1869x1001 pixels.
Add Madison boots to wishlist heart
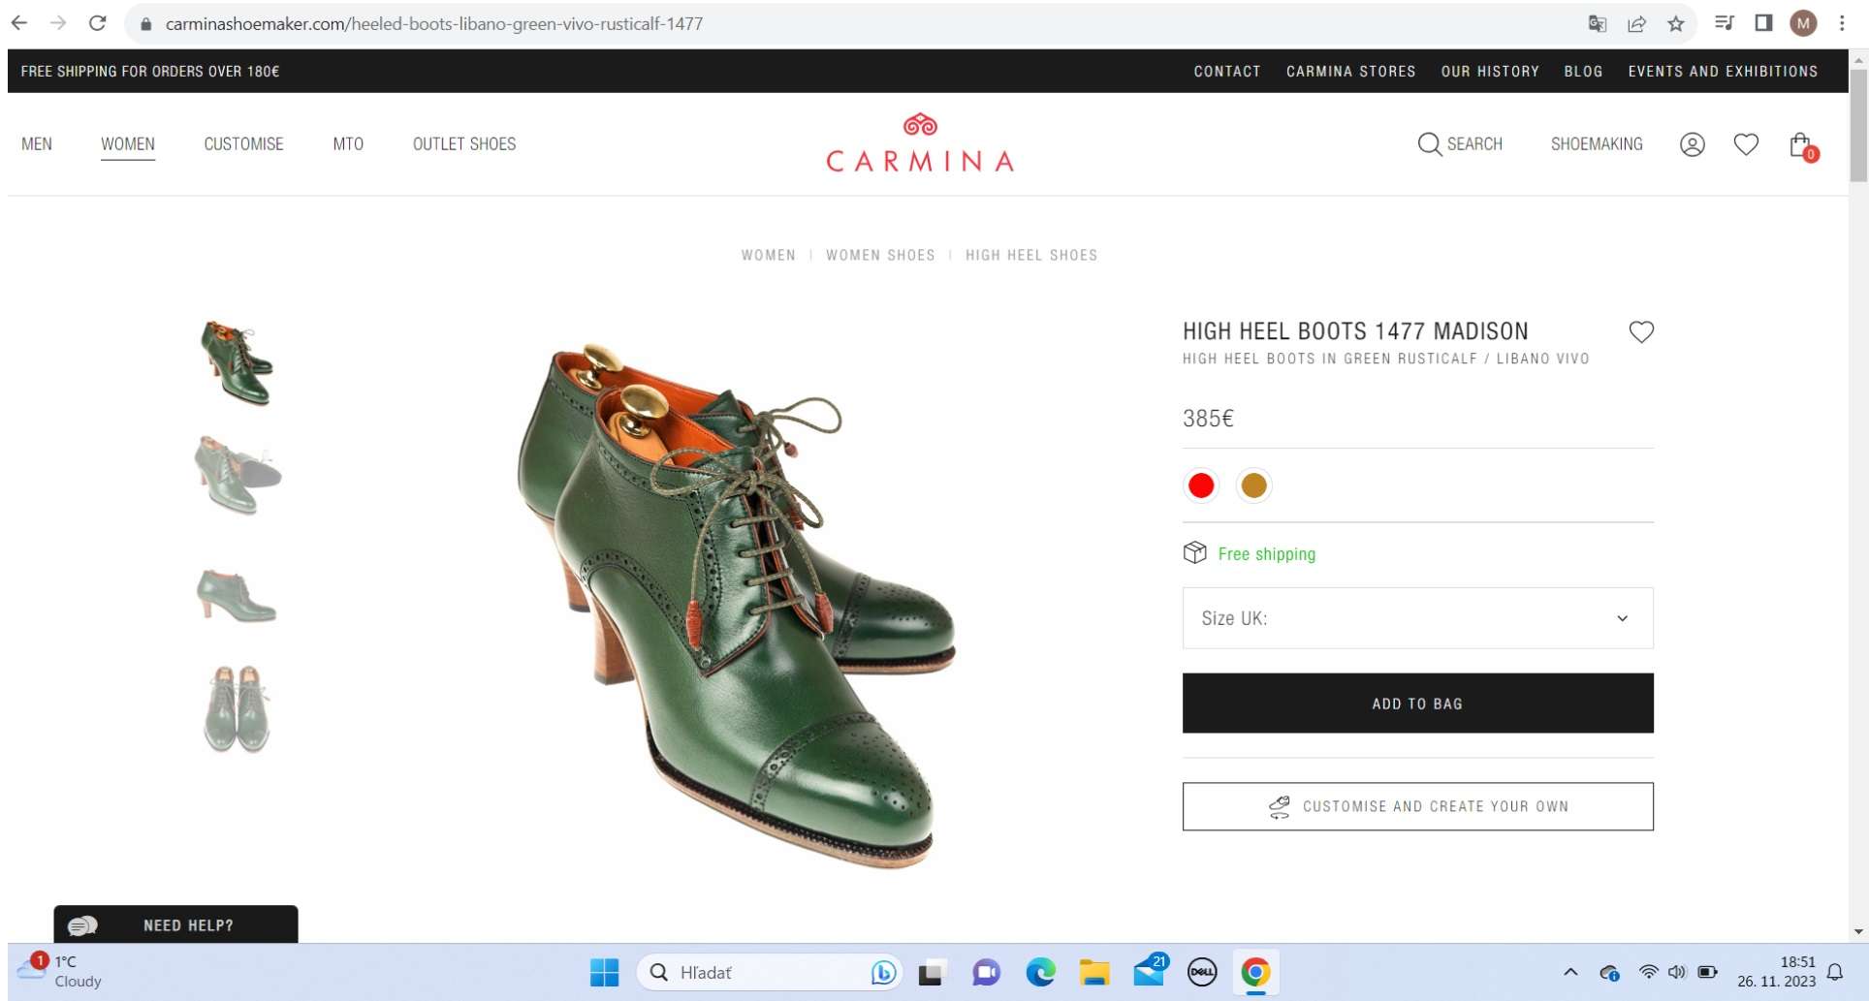tap(1640, 332)
